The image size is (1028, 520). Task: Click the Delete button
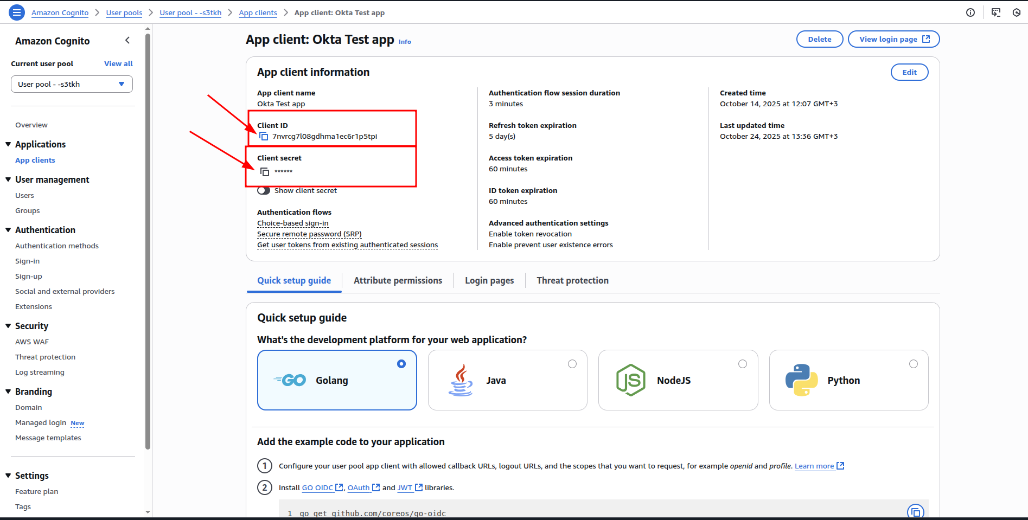coord(820,39)
